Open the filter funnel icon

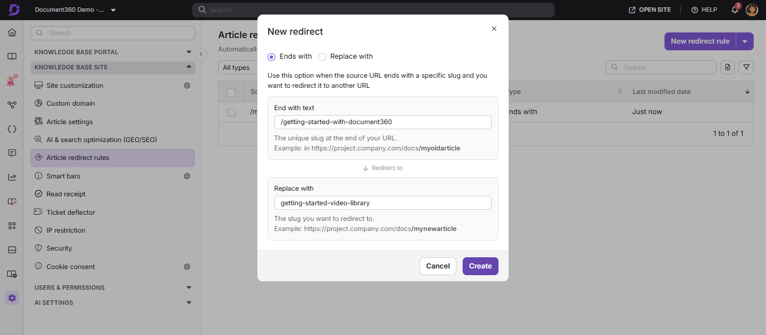746,67
